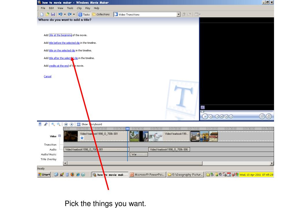Click the Take Picture camera icon
Viewport: 296px width, 222px height.
pos(269,116)
